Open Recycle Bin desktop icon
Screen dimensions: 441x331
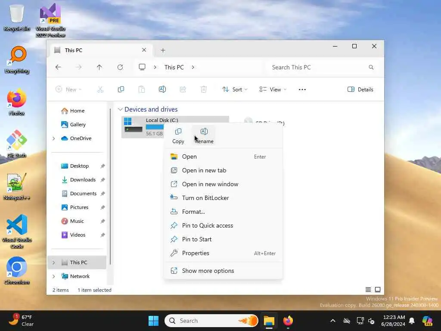click(17, 17)
